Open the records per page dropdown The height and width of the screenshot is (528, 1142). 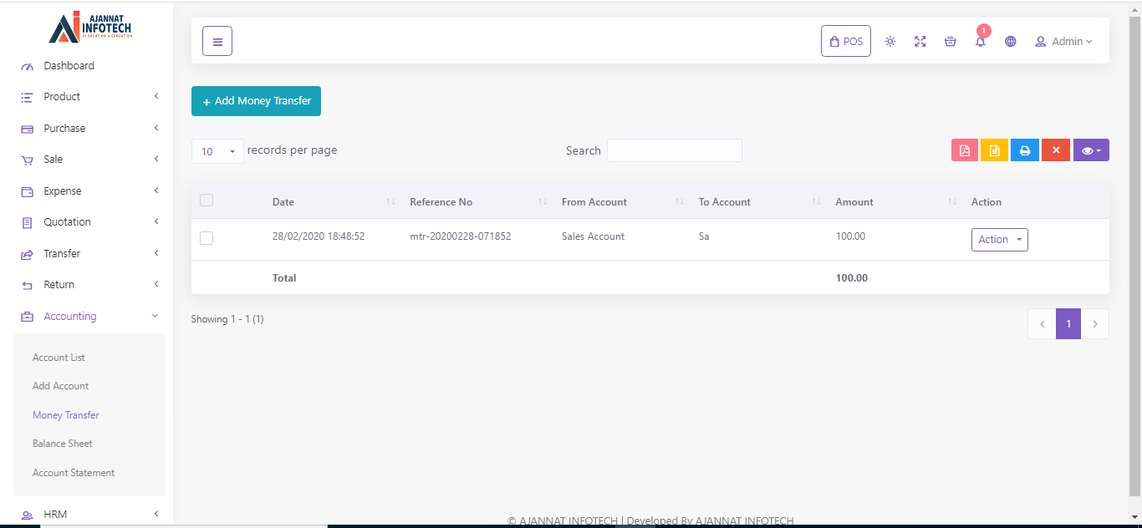point(217,151)
